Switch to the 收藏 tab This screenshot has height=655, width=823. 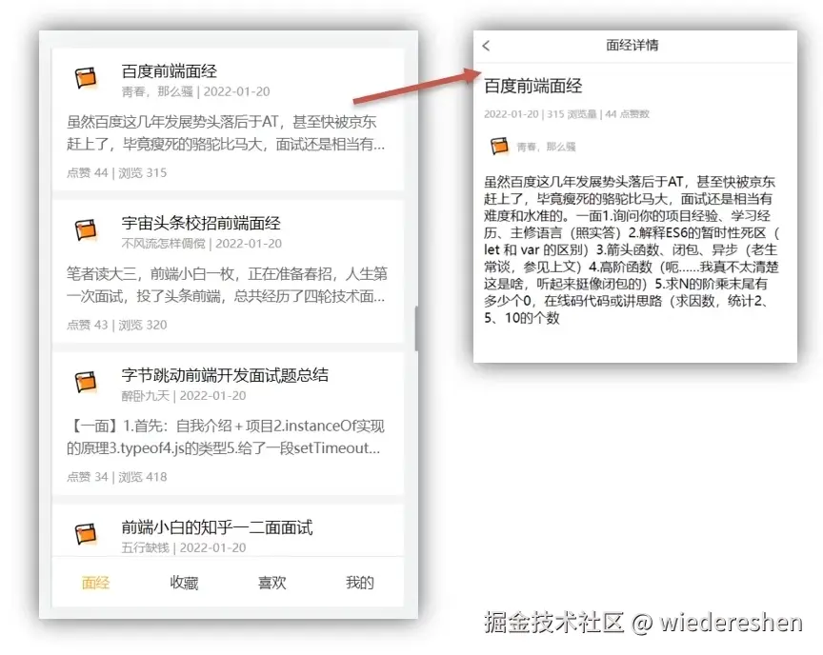tap(183, 584)
